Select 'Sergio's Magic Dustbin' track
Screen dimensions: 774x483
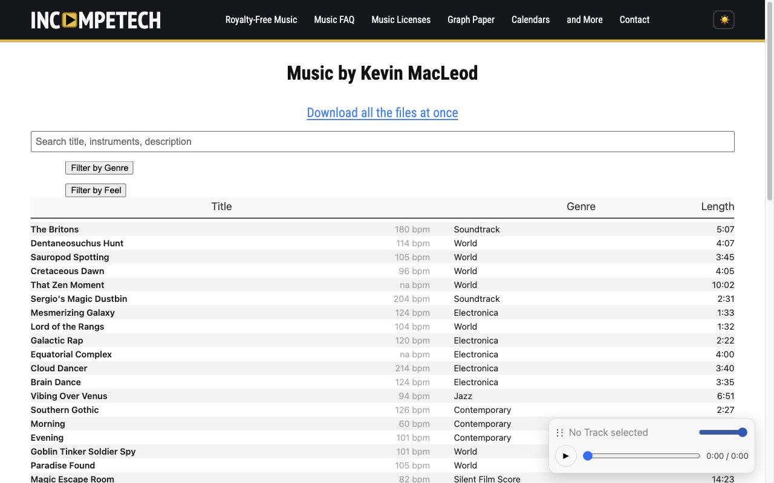(x=79, y=299)
